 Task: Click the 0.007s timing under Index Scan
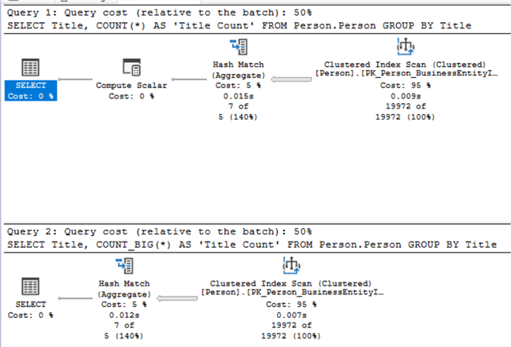click(x=291, y=315)
